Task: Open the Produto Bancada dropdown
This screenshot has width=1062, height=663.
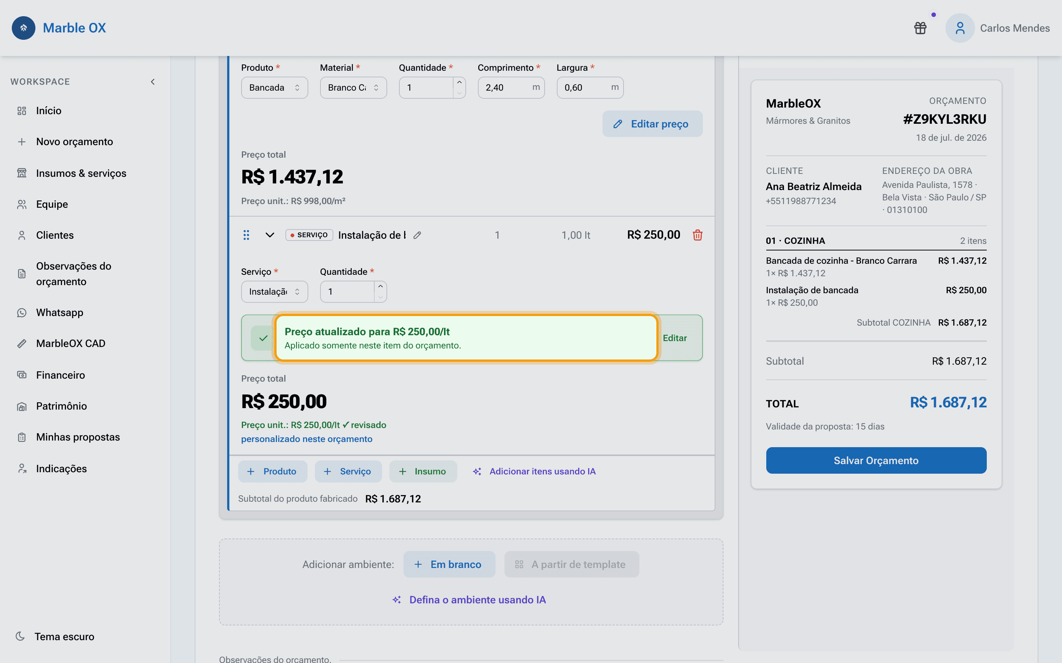Action: 274,88
